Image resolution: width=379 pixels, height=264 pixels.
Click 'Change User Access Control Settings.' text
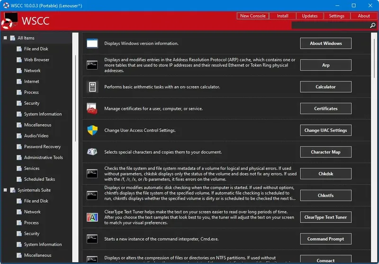(x=140, y=130)
